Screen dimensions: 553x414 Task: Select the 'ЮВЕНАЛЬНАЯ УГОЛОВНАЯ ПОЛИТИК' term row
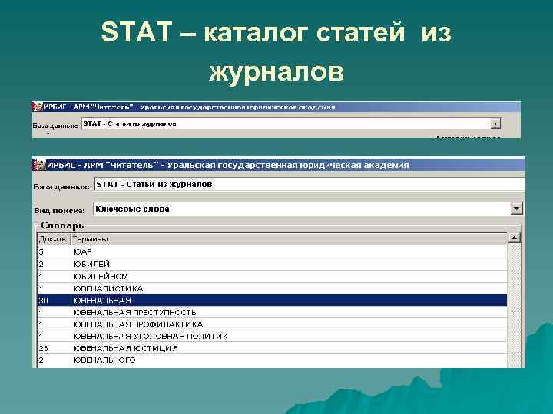pos(272,337)
